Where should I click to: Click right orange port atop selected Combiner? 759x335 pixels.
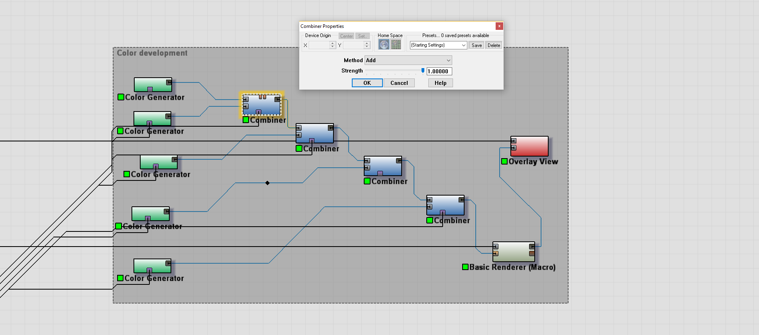point(265,97)
